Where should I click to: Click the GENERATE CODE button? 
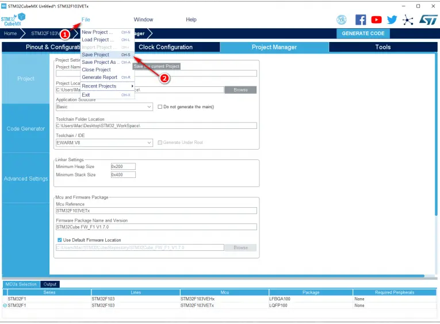363,33
